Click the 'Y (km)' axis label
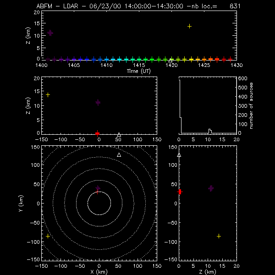Image resolution: width=275 pixels, height=275 pixels. (21, 203)
